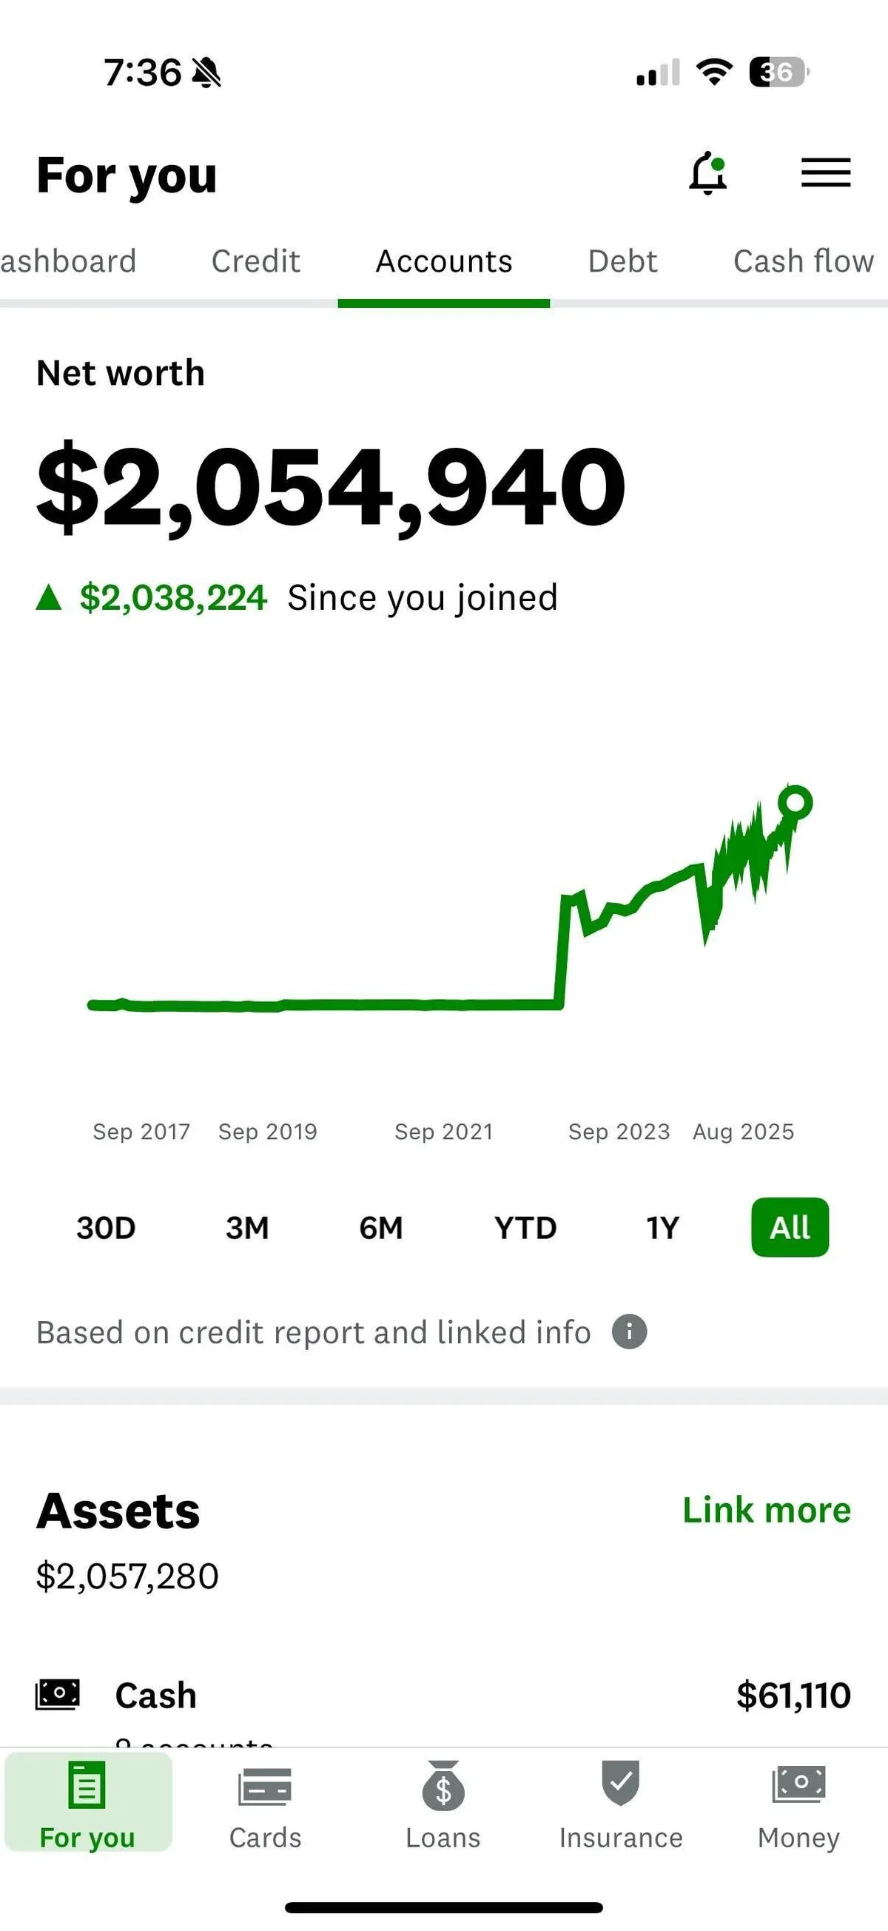Tap the Cash banknote icon
The width and height of the screenshot is (888, 1931).
pos(58,1694)
